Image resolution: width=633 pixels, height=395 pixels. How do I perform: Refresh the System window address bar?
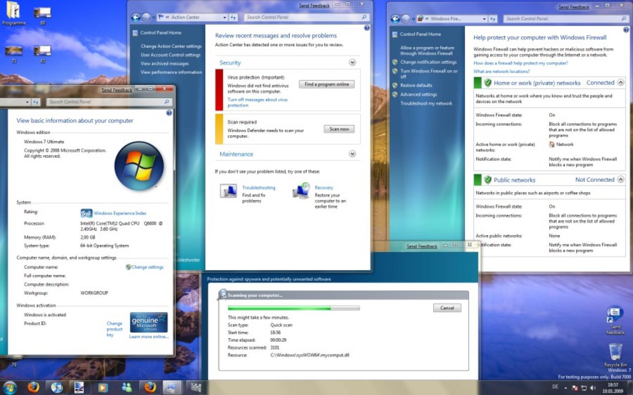(x=36, y=102)
